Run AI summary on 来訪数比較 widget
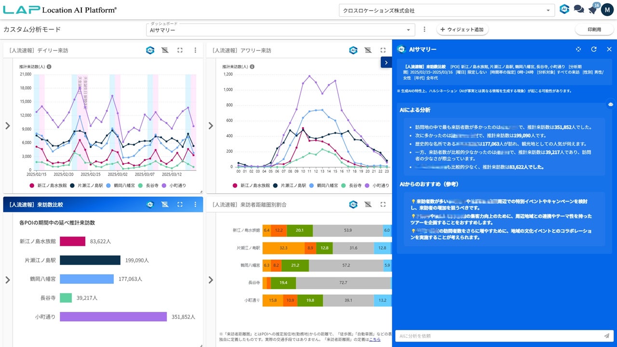This screenshot has height=347, width=617. (150, 204)
